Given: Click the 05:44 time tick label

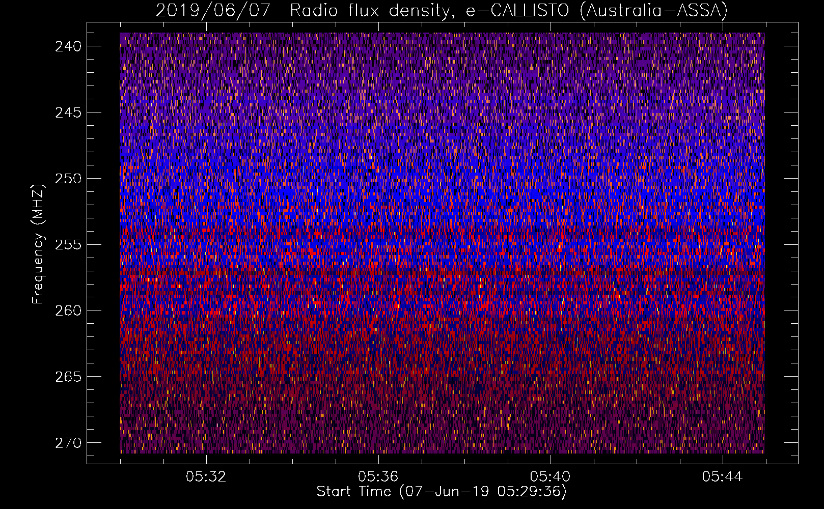Looking at the screenshot, I should 722,477.
